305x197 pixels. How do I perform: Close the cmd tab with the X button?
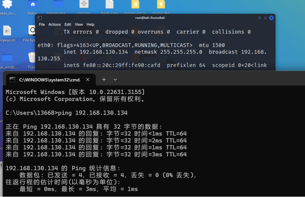[x=88, y=79]
